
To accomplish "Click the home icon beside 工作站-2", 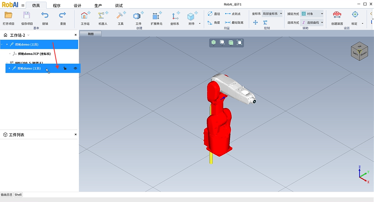I will tap(6, 35).
